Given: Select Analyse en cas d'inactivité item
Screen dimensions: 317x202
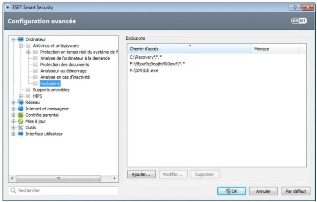Looking at the screenshot, I should [x=65, y=77].
